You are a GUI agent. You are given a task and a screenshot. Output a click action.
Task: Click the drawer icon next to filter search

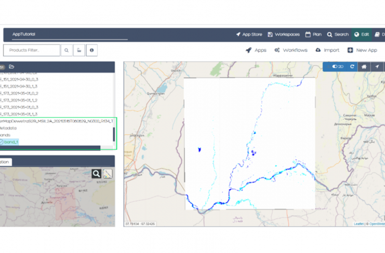(x=79, y=50)
